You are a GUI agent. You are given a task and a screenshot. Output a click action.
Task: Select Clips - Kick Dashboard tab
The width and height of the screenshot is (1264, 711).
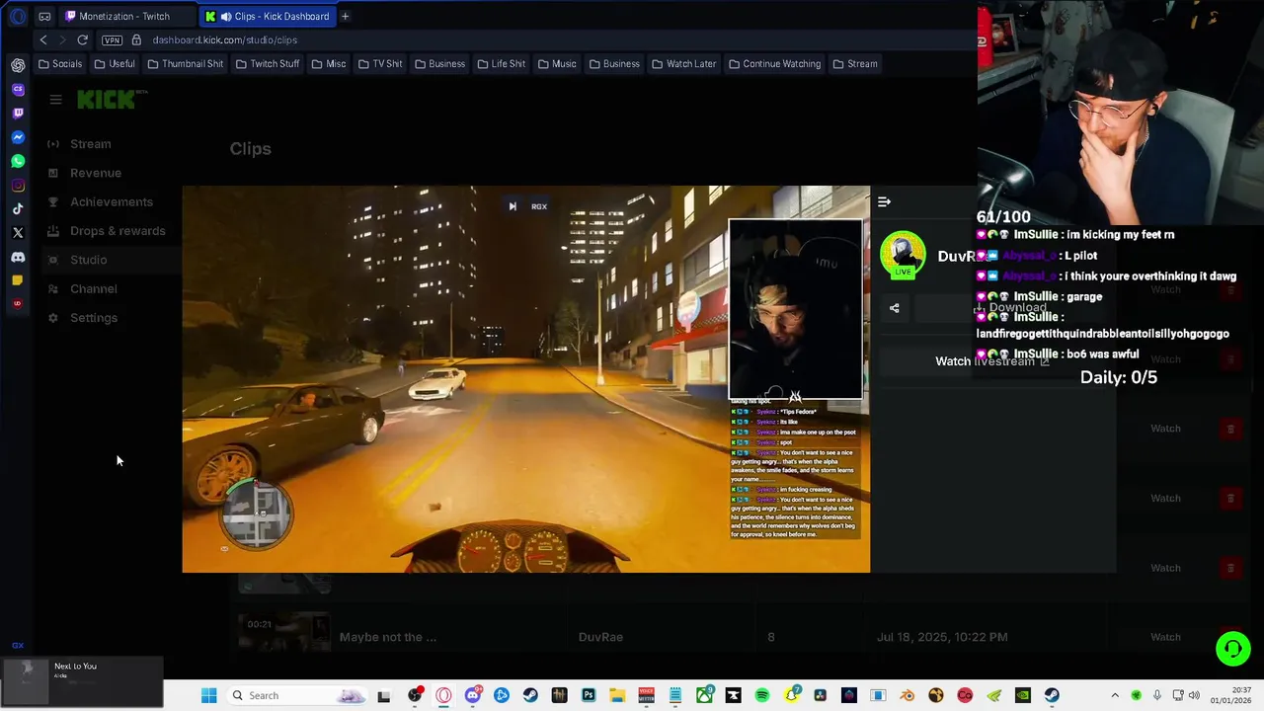(x=267, y=16)
